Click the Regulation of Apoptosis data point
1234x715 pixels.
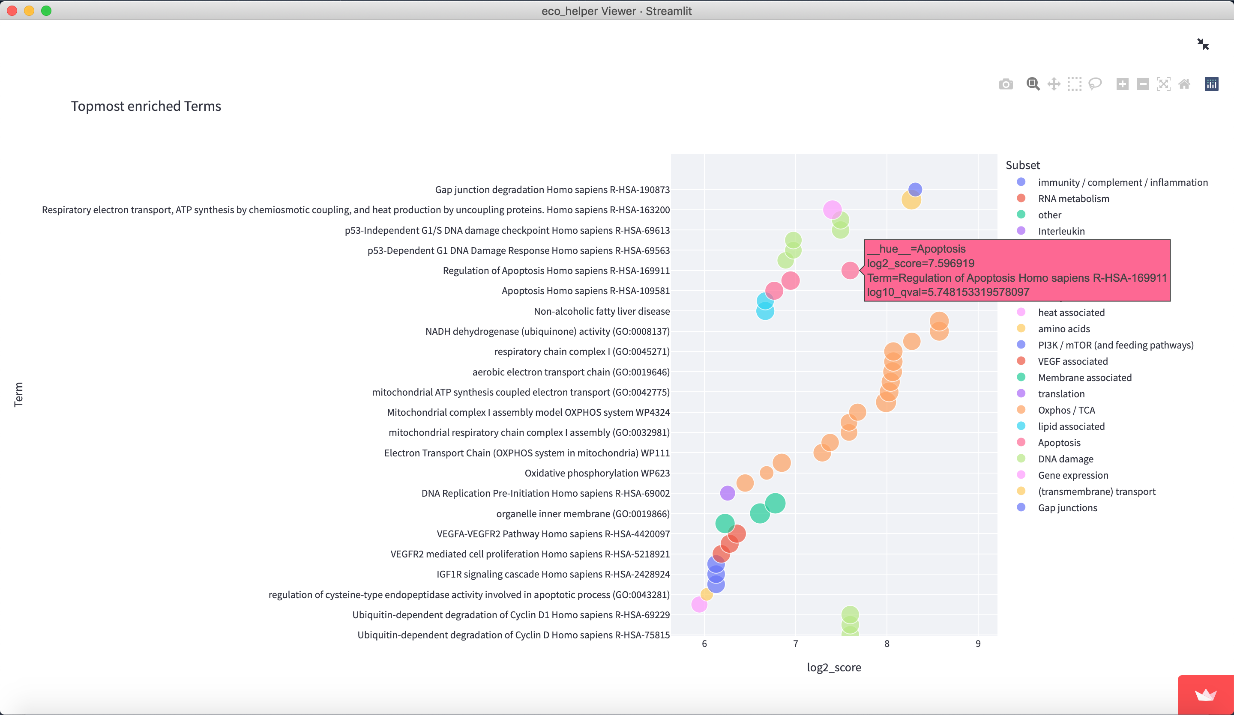coord(850,270)
